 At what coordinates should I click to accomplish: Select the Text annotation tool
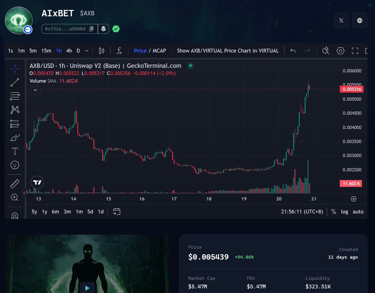15,151
